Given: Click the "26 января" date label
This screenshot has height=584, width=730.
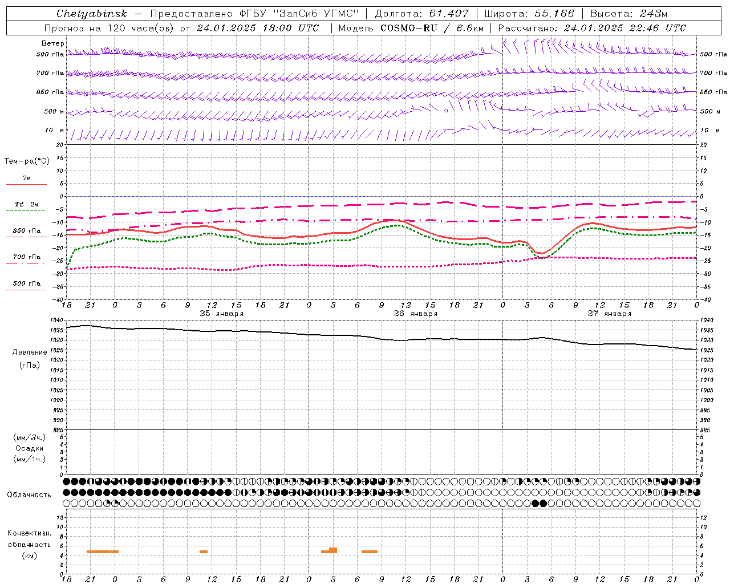Looking at the screenshot, I should pyautogui.click(x=416, y=313).
